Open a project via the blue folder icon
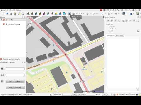Image resolution: width=141 pixels, height=105 pixels. coord(7,13)
